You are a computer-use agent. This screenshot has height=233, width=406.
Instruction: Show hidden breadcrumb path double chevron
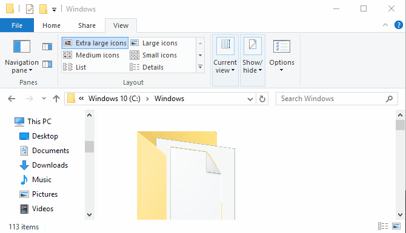pyautogui.click(x=81, y=98)
